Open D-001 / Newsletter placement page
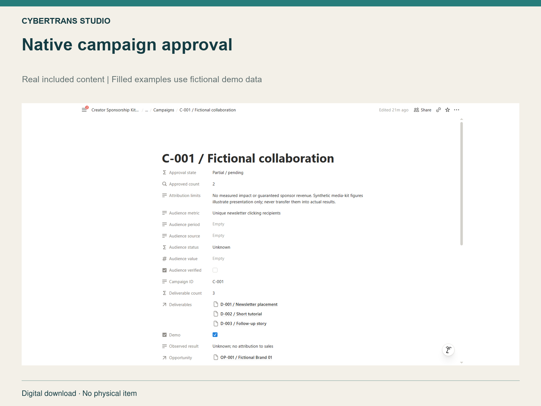The width and height of the screenshot is (541, 406). click(x=249, y=304)
